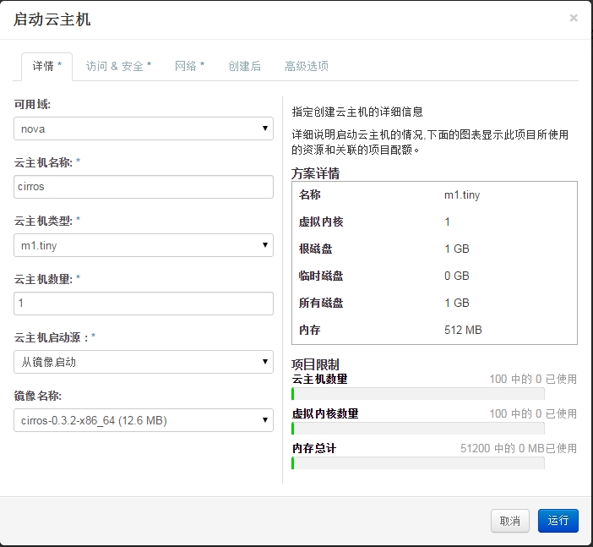
Task: Click the 内存总计 quota progress bar
Action: point(418,463)
